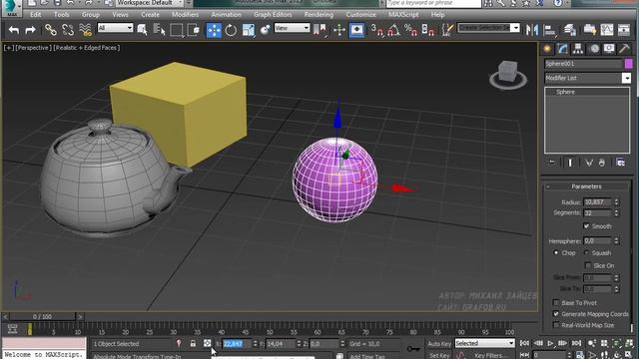Open the Tools menu

click(x=62, y=14)
